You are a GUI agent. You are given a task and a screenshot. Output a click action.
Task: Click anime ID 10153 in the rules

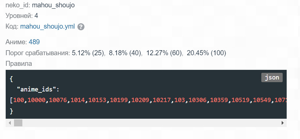[x=97, y=100]
